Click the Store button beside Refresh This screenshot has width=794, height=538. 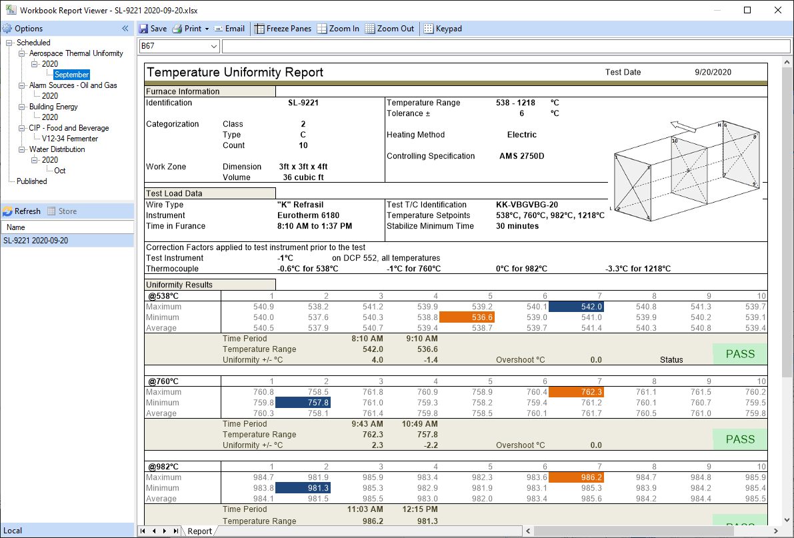click(x=62, y=211)
